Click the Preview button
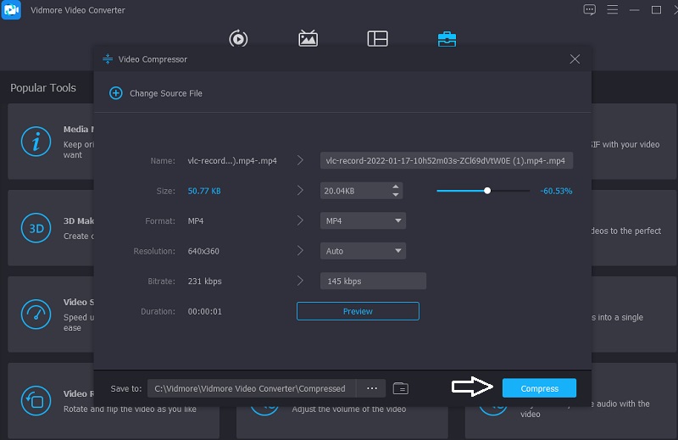Viewport: 678px width, 440px height. tap(358, 311)
